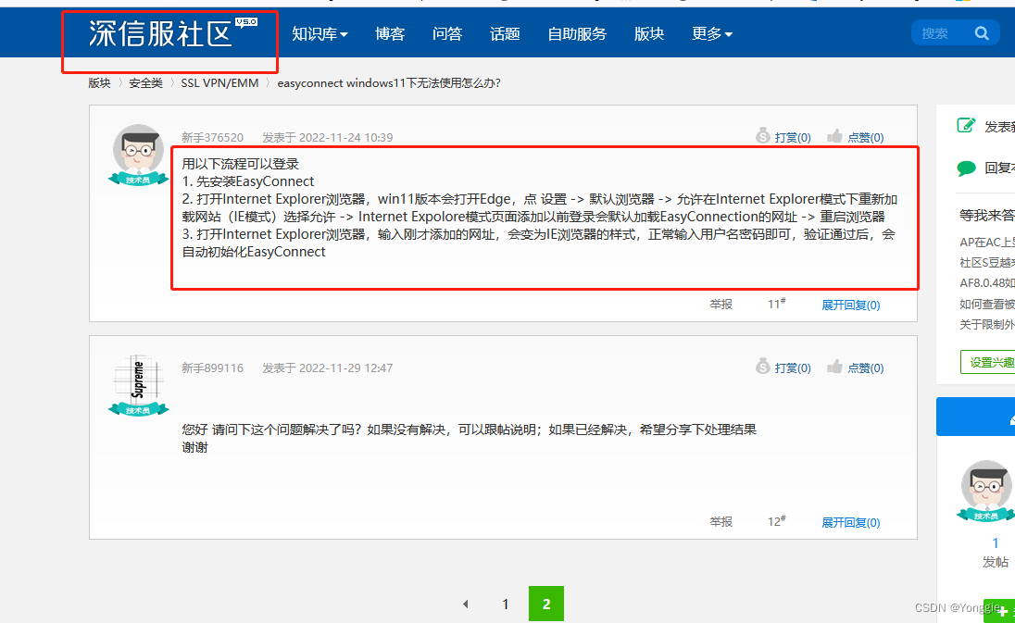Click 打赏 coin icon on post 12
This screenshot has height=623, width=1015.
(763, 367)
